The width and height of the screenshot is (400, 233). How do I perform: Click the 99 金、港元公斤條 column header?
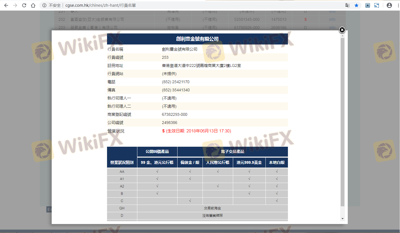coord(157,162)
